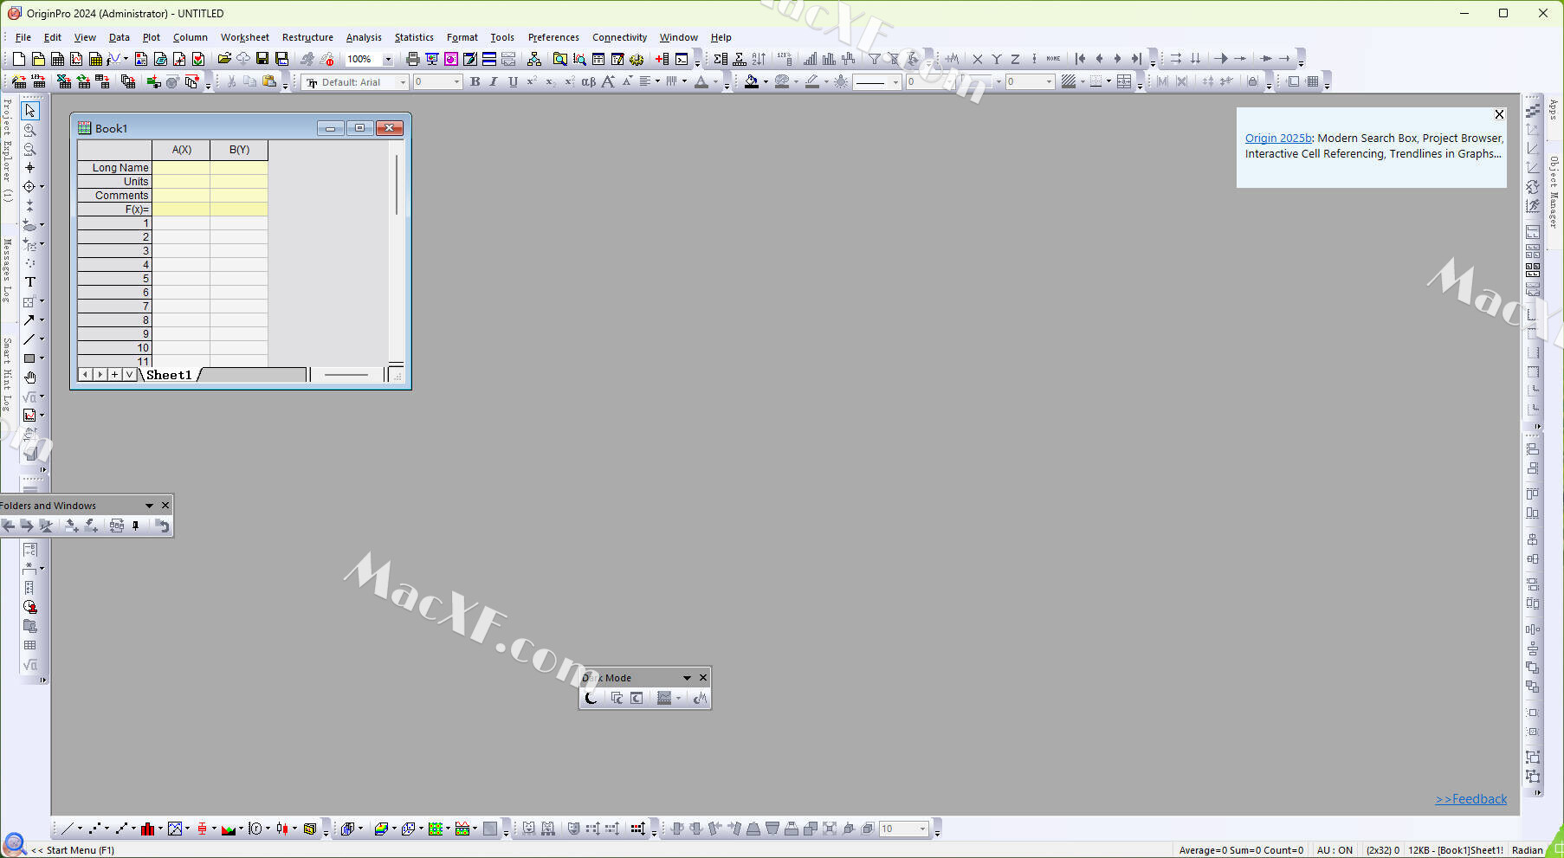Image resolution: width=1564 pixels, height=858 pixels.
Task: Open Dark Mode toolbar options arrow
Action: point(687,678)
